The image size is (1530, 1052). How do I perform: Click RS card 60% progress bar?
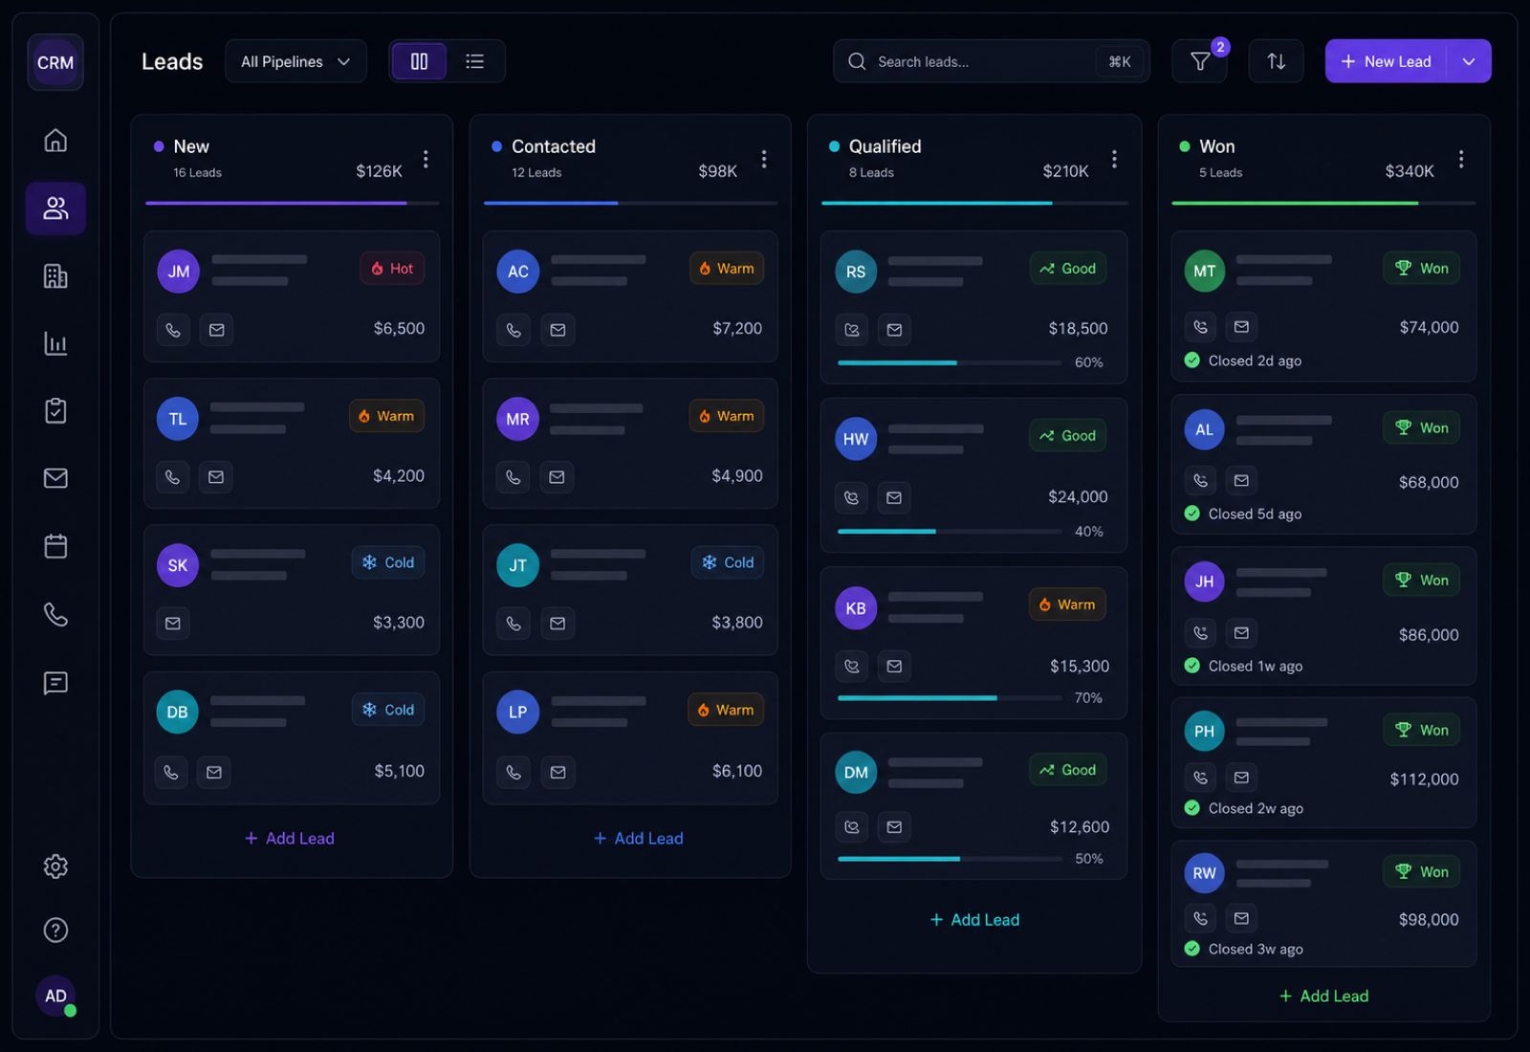point(950,362)
